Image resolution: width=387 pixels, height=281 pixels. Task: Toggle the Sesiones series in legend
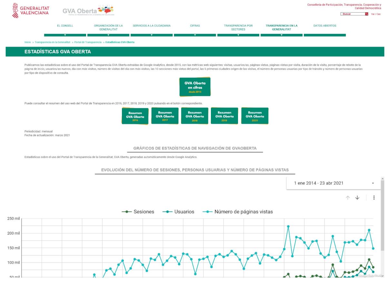pos(138,212)
